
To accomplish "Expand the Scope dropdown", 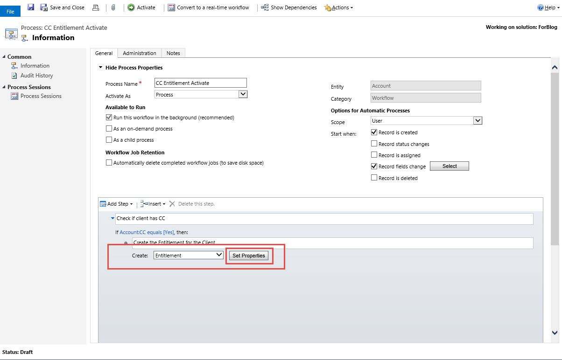I will (x=478, y=121).
